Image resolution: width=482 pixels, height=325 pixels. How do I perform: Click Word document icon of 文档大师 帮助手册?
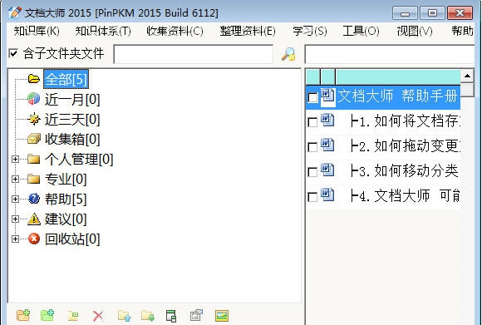tap(327, 96)
